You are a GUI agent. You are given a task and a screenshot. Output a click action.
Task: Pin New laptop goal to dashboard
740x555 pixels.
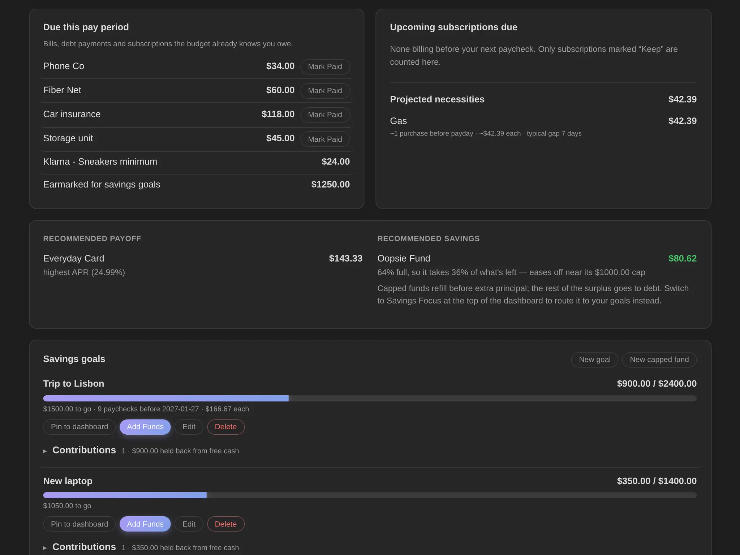coord(79,524)
